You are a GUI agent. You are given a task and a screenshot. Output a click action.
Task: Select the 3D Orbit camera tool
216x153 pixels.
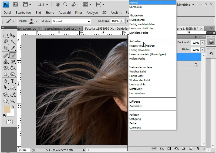pyautogui.click(x=13, y=95)
